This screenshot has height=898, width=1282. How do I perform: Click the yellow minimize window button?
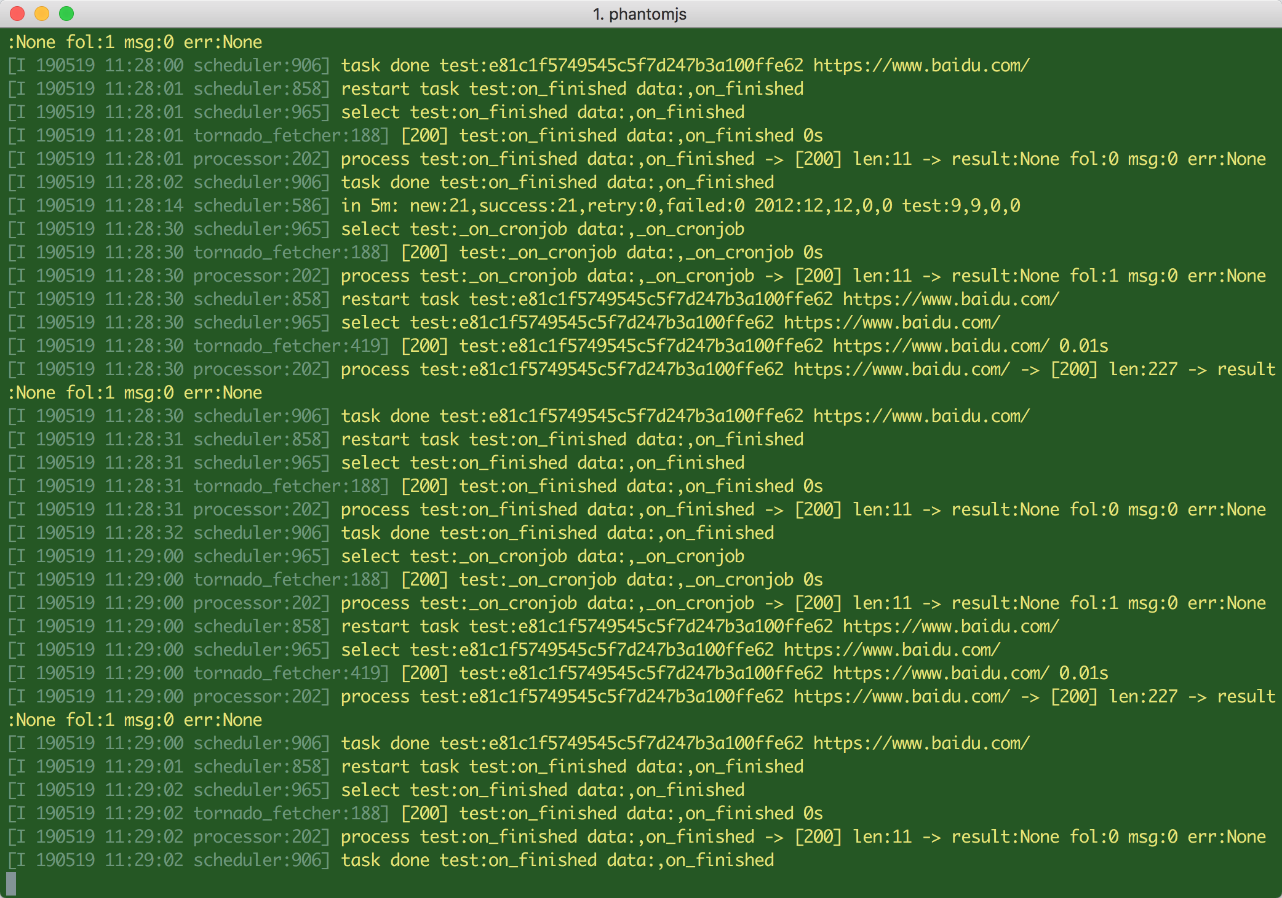click(42, 14)
